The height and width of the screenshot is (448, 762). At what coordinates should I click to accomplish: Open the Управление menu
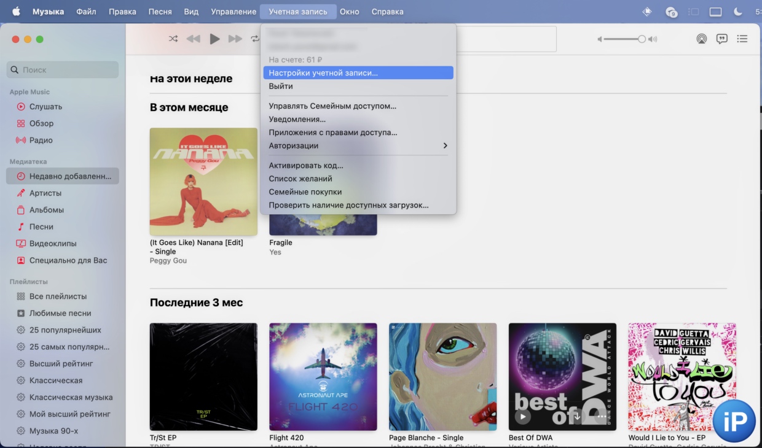tap(234, 12)
